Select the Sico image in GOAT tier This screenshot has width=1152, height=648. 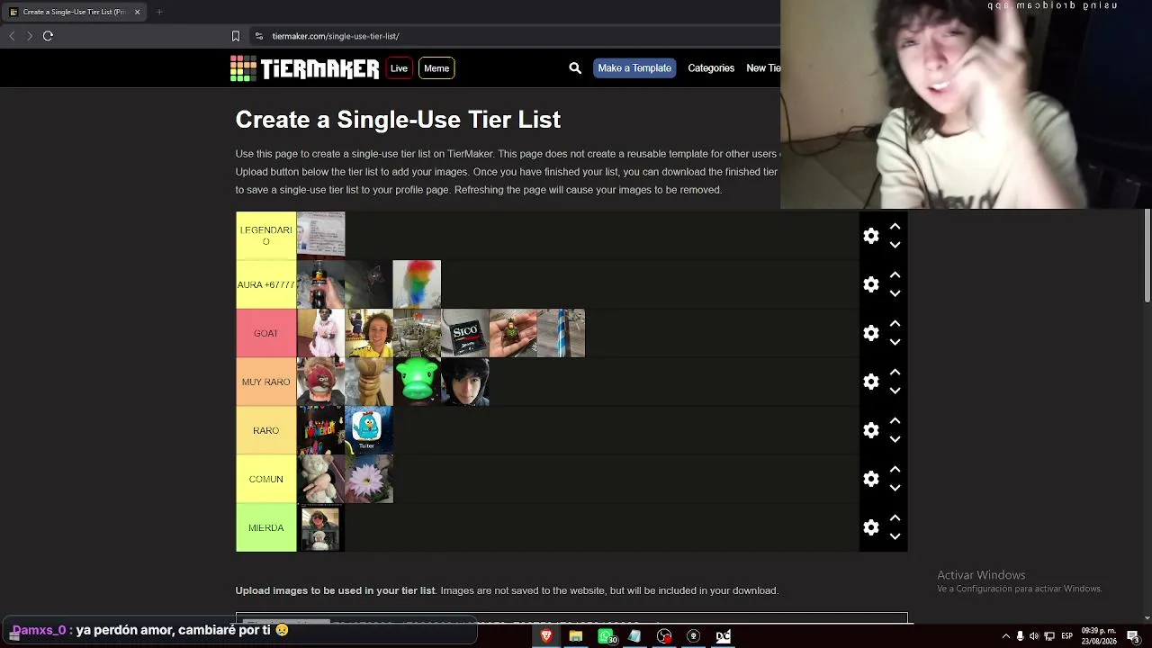[465, 333]
